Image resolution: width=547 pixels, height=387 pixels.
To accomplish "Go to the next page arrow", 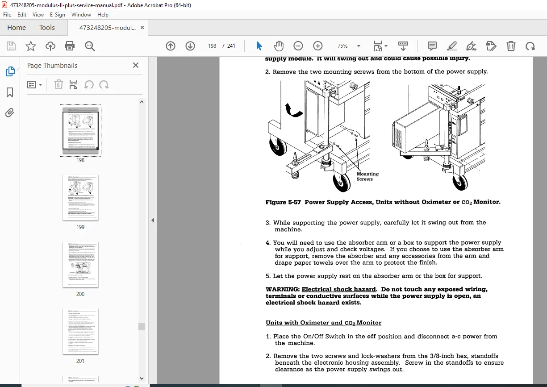I will [190, 46].
